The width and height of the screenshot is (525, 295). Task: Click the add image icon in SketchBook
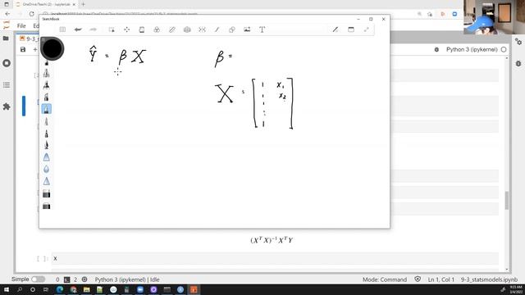click(247, 29)
